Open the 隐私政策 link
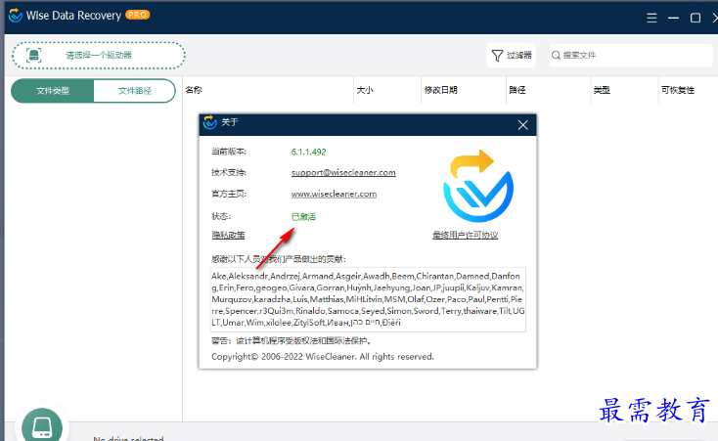Screen dimensions: 718x441 (x=228, y=235)
